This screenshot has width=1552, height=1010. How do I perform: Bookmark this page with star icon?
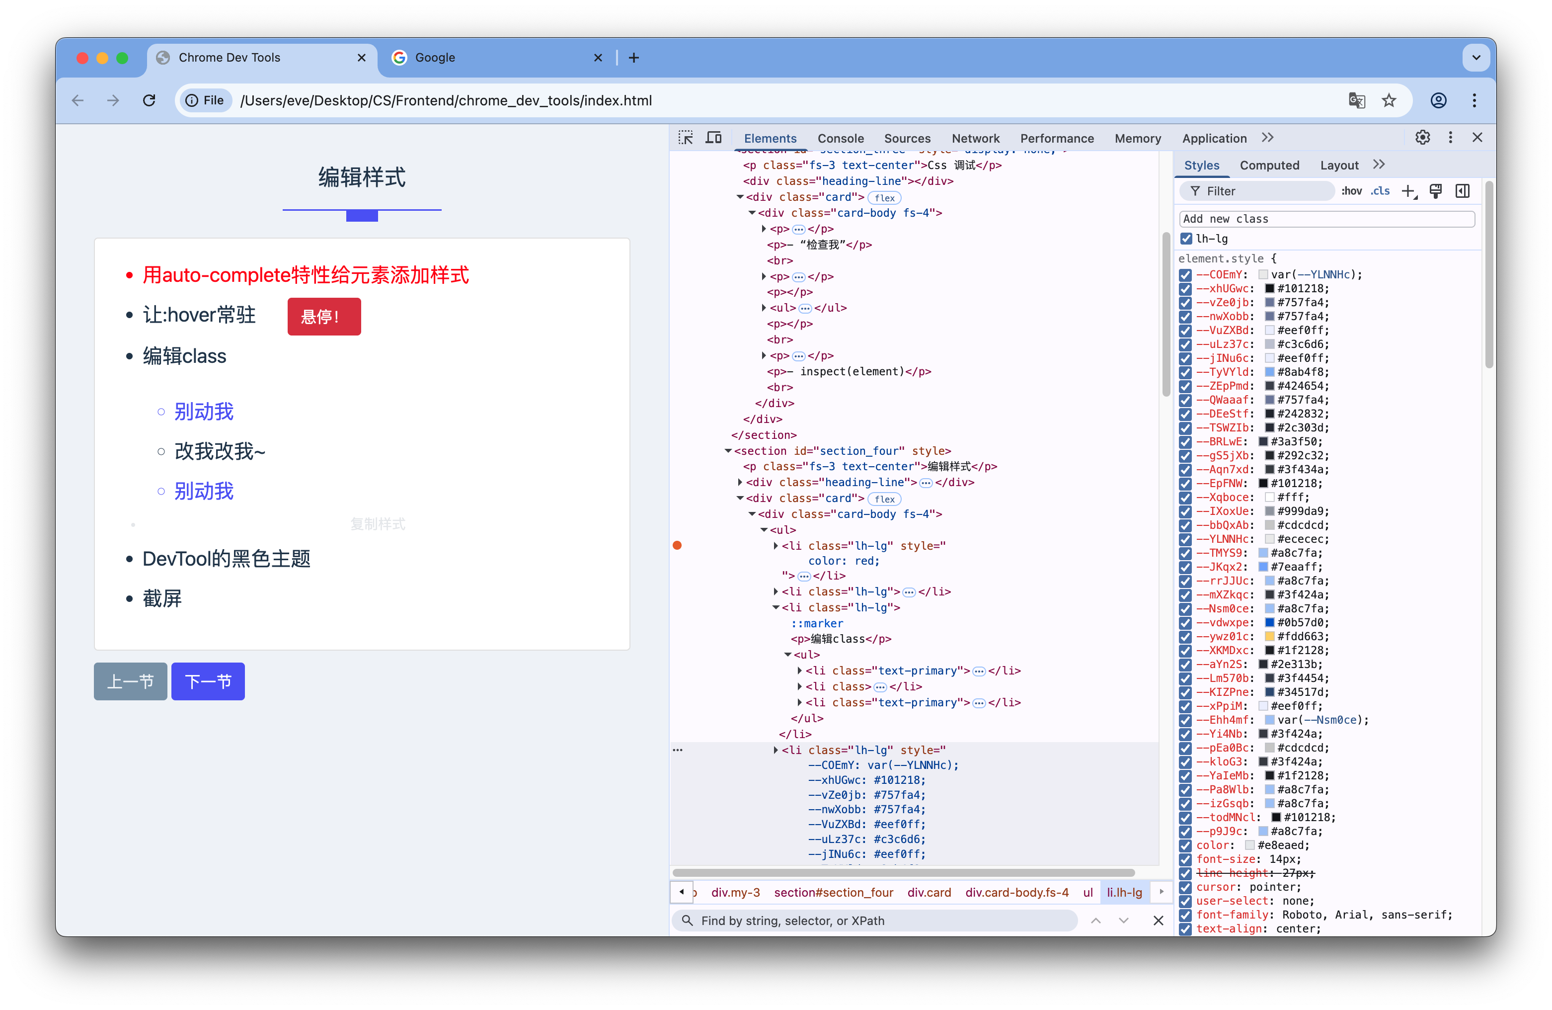1389,100
